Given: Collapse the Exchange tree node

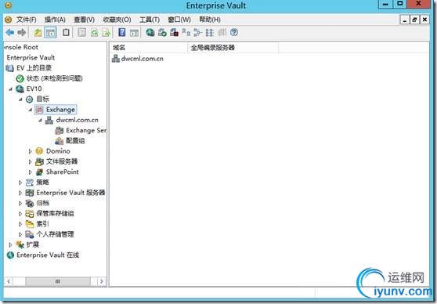Looking at the screenshot, I should tap(31, 110).
